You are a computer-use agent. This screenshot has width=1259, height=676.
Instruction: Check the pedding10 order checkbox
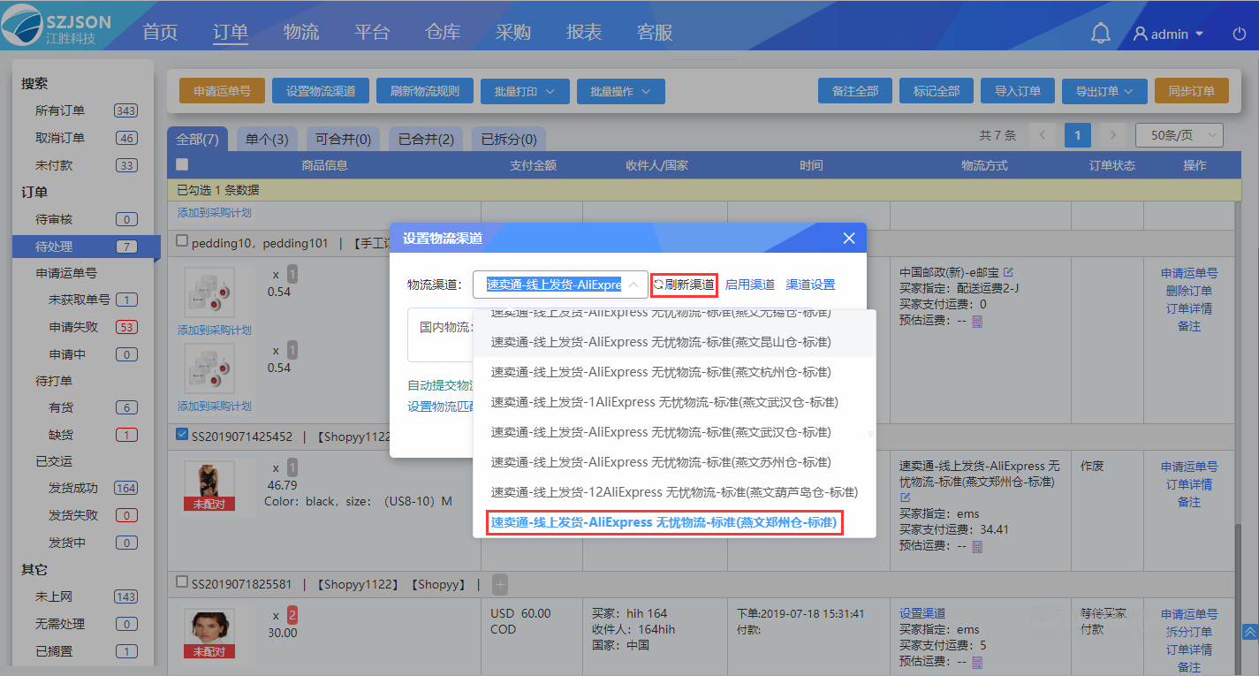tap(182, 241)
